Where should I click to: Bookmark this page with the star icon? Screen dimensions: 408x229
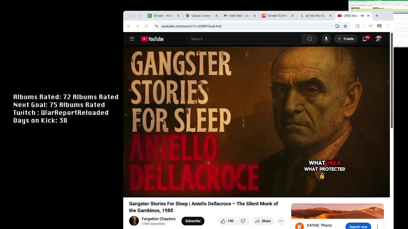click(x=345, y=26)
